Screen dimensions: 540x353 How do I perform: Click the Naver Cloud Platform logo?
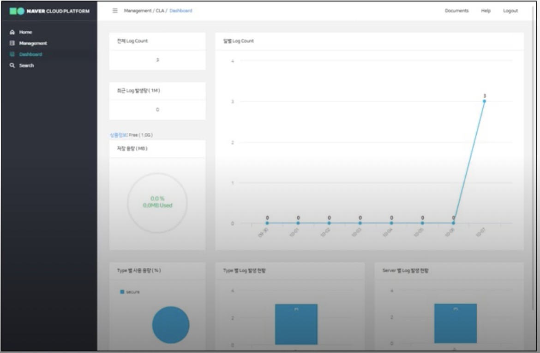48,11
